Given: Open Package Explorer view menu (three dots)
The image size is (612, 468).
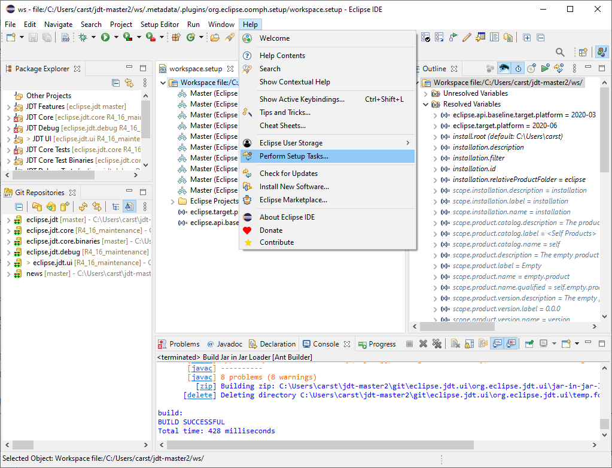Looking at the screenshot, I should 145,83.
